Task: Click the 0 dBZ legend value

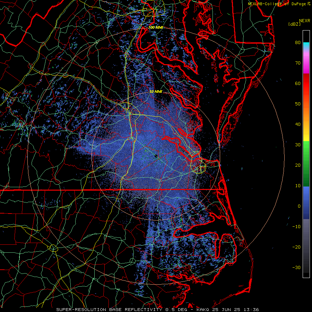Action: 299,206
